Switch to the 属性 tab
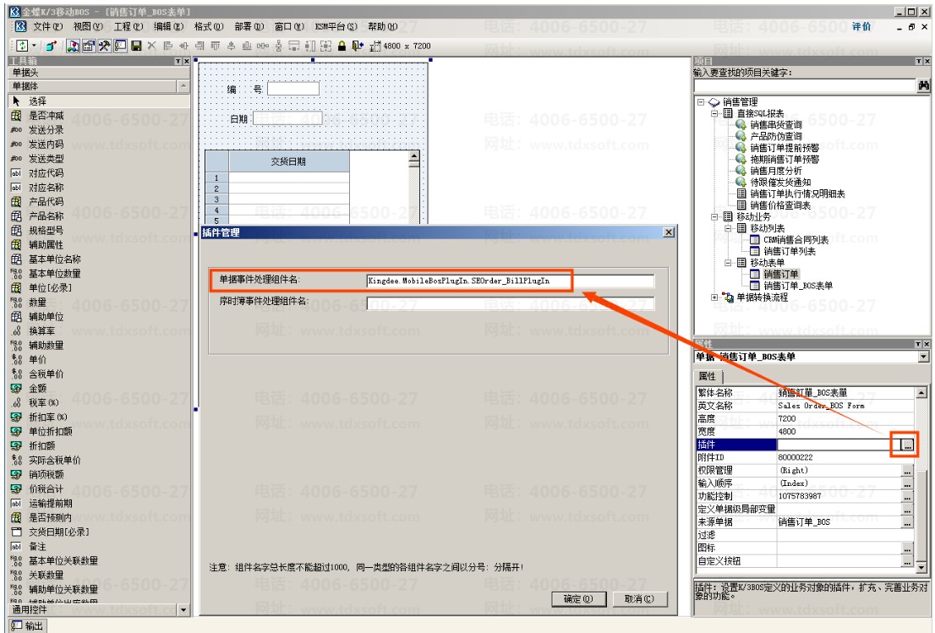935x633 pixels. point(708,376)
